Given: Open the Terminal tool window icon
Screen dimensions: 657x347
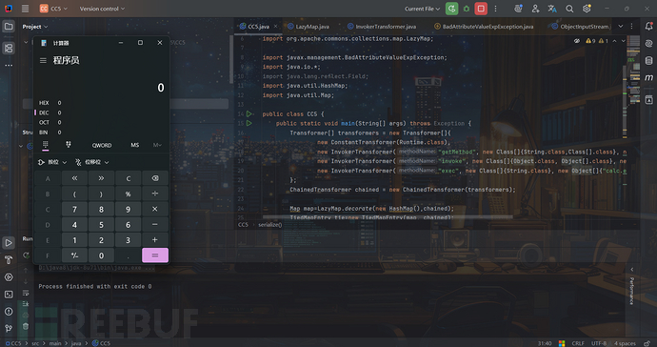Looking at the screenshot, I should pyautogui.click(x=9, y=295).
